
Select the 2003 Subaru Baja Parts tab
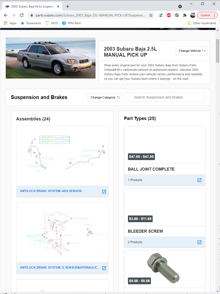pos(32,6)
